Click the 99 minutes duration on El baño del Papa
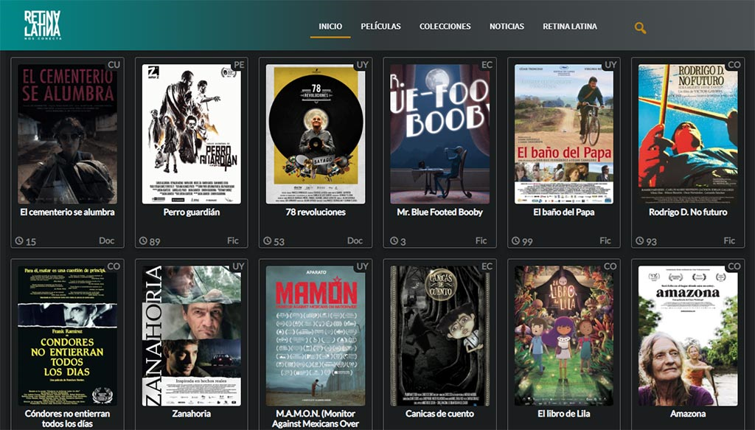The image size is (755, 430). pyautogui.click(x=527, y=241)
